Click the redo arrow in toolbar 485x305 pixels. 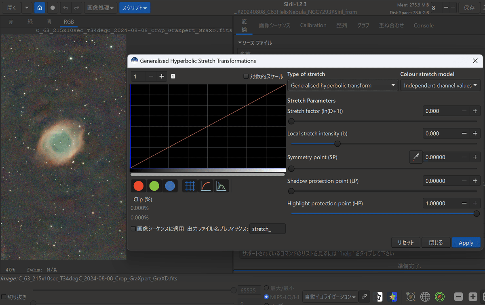pos(77,8)
